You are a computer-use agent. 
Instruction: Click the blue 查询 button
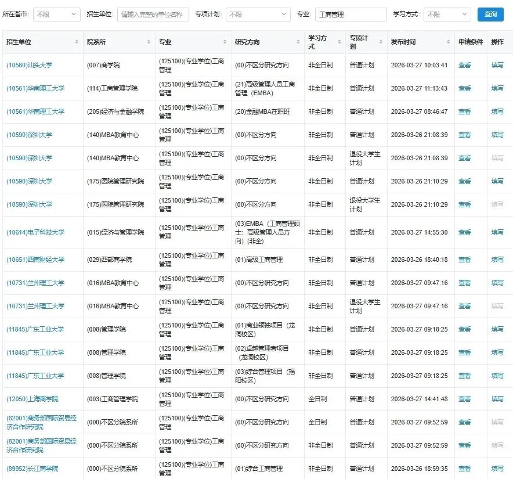point(490,15)
